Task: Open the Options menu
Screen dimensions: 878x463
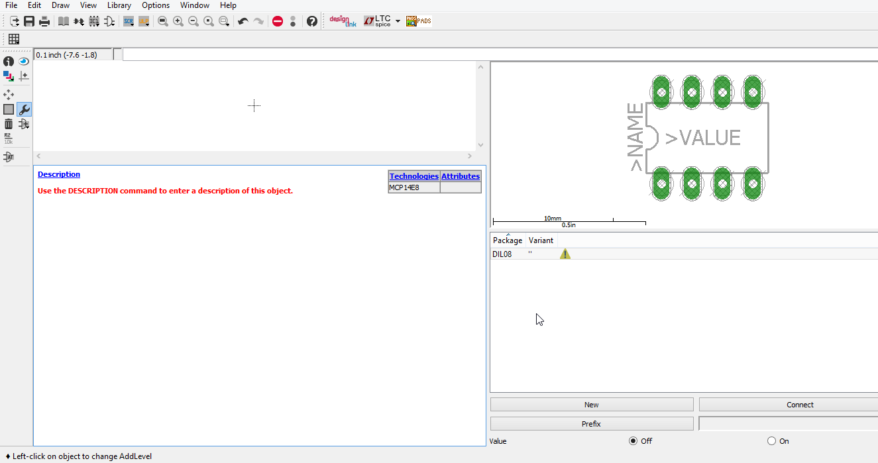Action: click(156, 5)
